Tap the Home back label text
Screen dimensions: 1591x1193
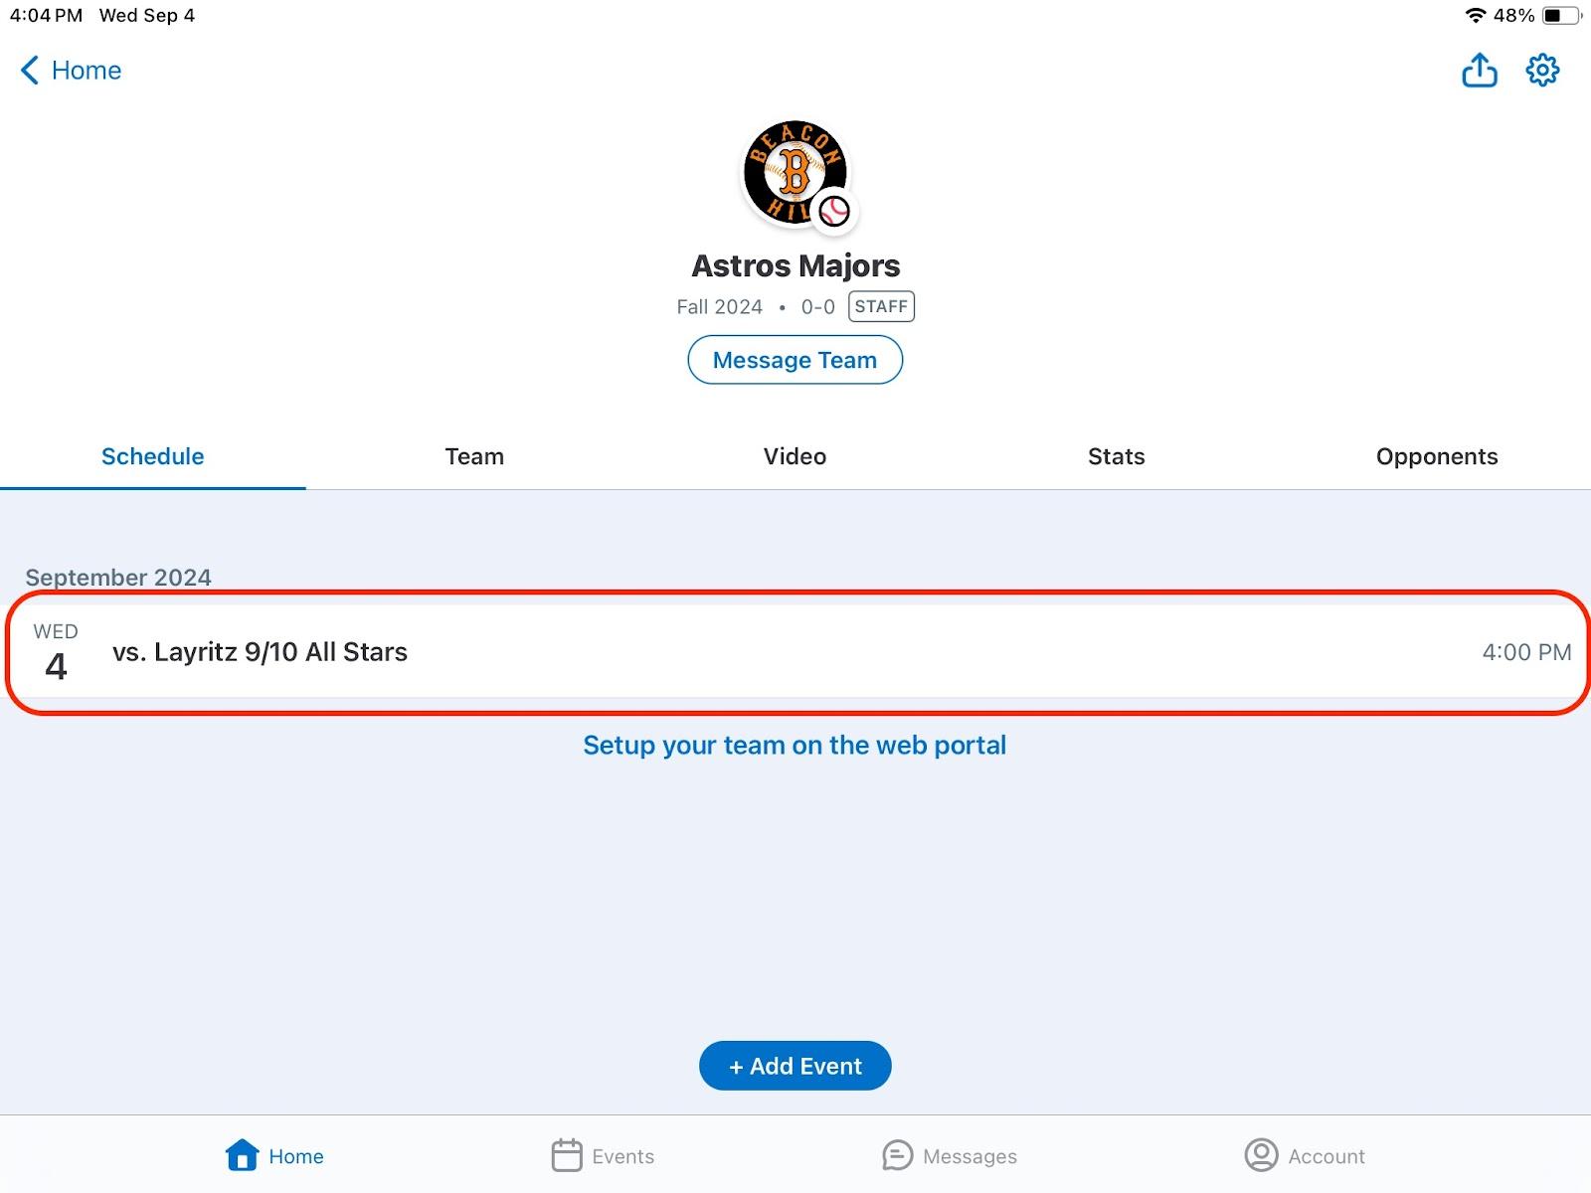click(87, 71)
